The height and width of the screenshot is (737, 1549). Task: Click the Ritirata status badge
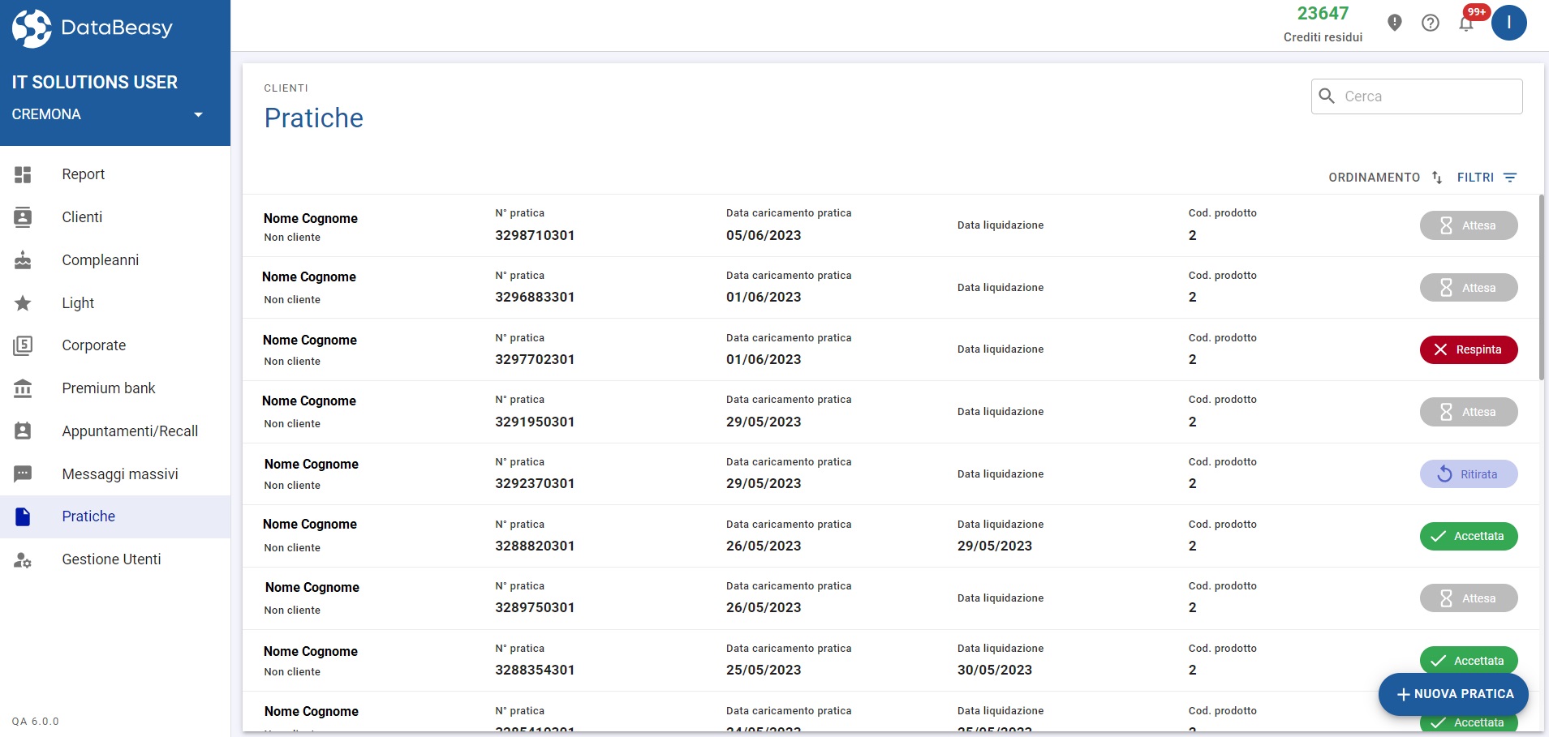(x=1468, y=474)
